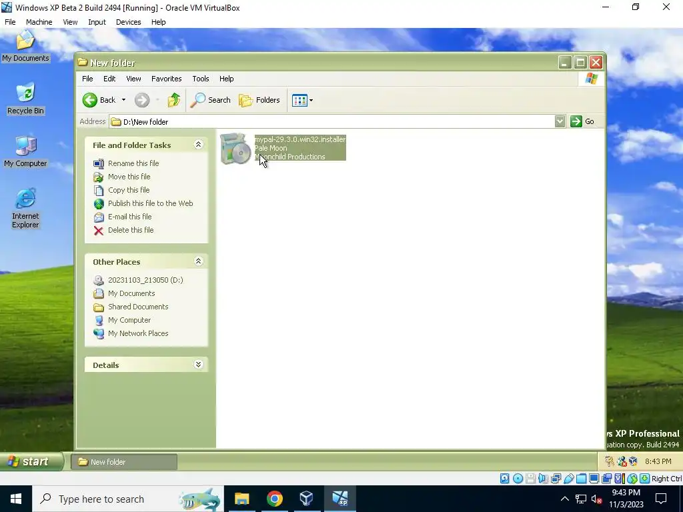Open 20231103_213050 (D:) drive link
Image resolution: width=683 pixels, height=512 pixels.
pos(145,280)
